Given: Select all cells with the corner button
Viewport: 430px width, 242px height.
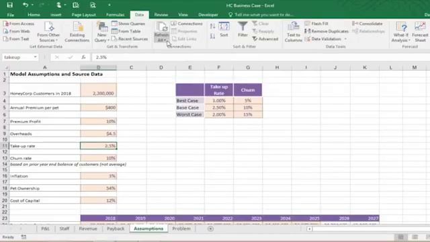Looking at the screenshot, I should coord(5,67).
